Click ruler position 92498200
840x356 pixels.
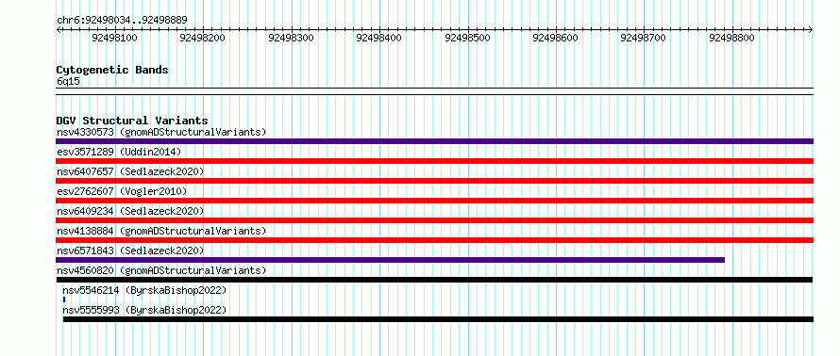pyautogui.click(x=203, y=38)
